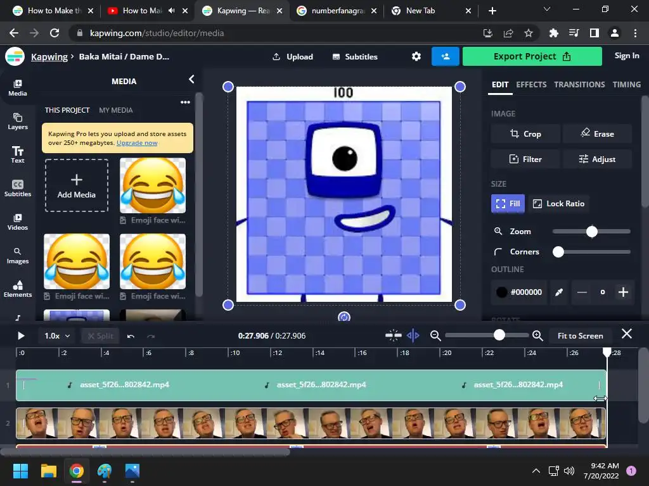
Task: Switch to the EFFECTS tab
Action: pyautogui.click(x=531, y=85)
